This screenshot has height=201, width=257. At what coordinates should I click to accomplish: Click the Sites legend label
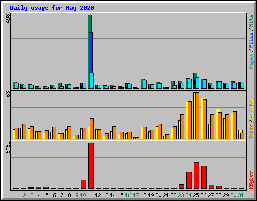pyautogui.click(x=251, y=132)
